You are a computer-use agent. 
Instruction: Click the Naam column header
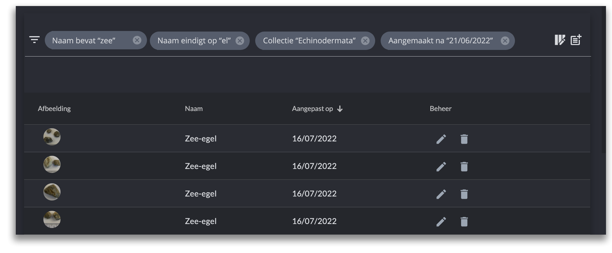click(194, 109)
